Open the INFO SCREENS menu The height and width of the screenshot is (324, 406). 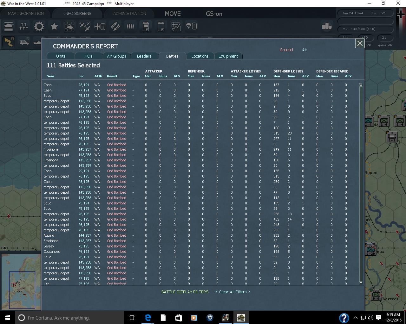78,14
